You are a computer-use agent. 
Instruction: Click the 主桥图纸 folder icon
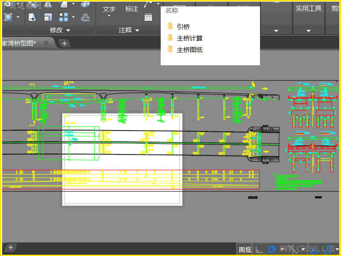170,49
